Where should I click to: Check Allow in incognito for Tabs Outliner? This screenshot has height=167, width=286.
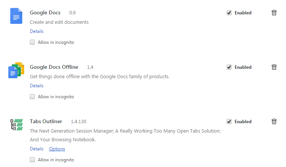[32, 160]
